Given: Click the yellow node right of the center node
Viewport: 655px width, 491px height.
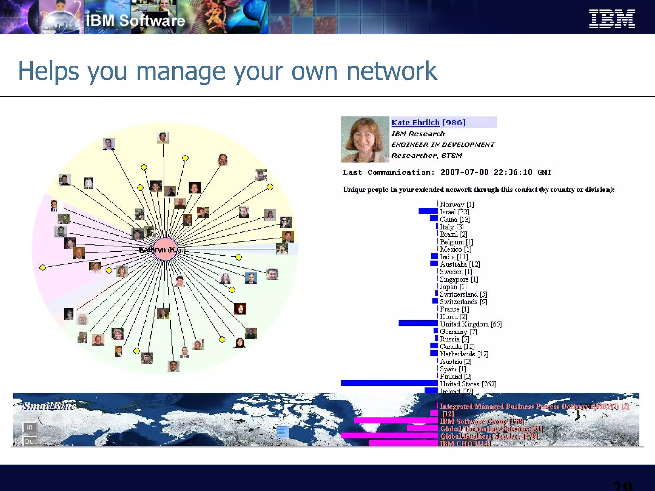Looking at the screenshot, I should 239,257.
